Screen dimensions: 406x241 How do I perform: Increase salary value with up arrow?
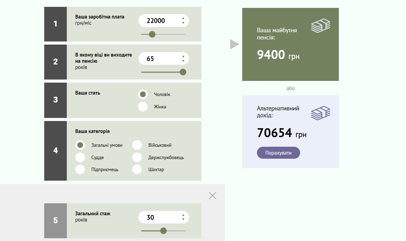click(x=183, y=19)
